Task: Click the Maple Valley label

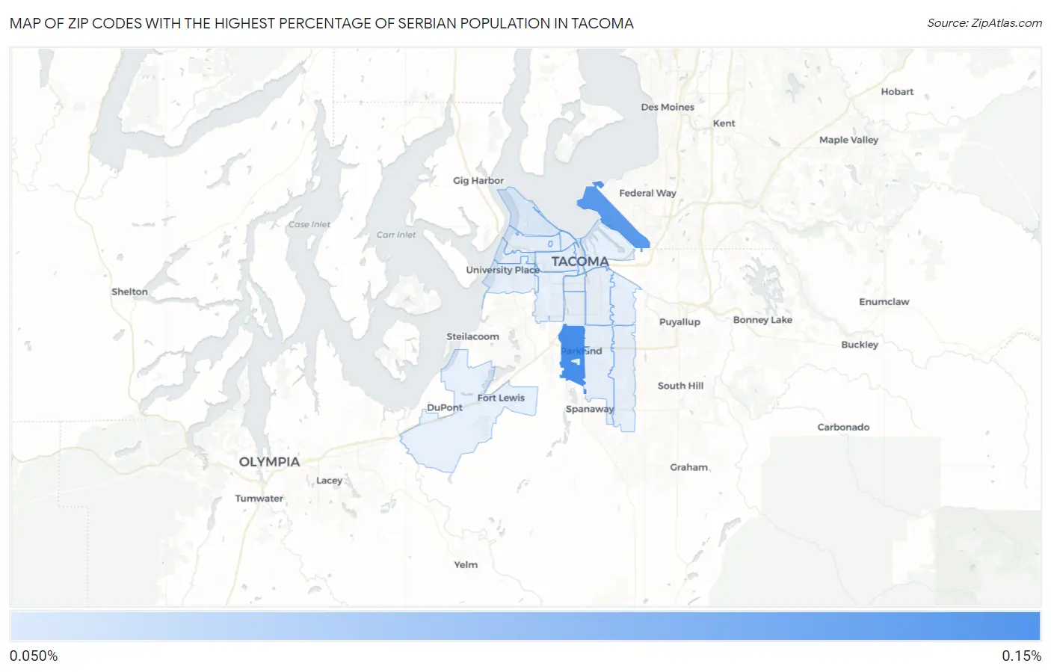Action: [x=848, y=140]
